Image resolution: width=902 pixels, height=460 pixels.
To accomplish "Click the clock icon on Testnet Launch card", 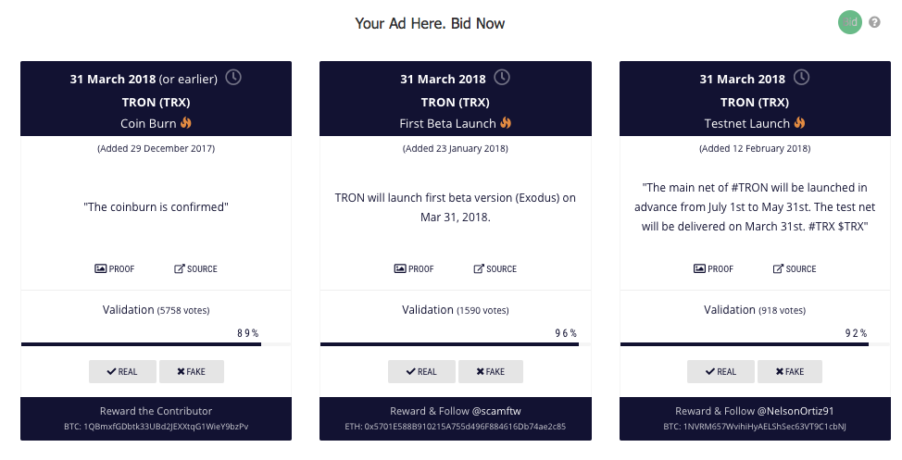I will [801, 78].
